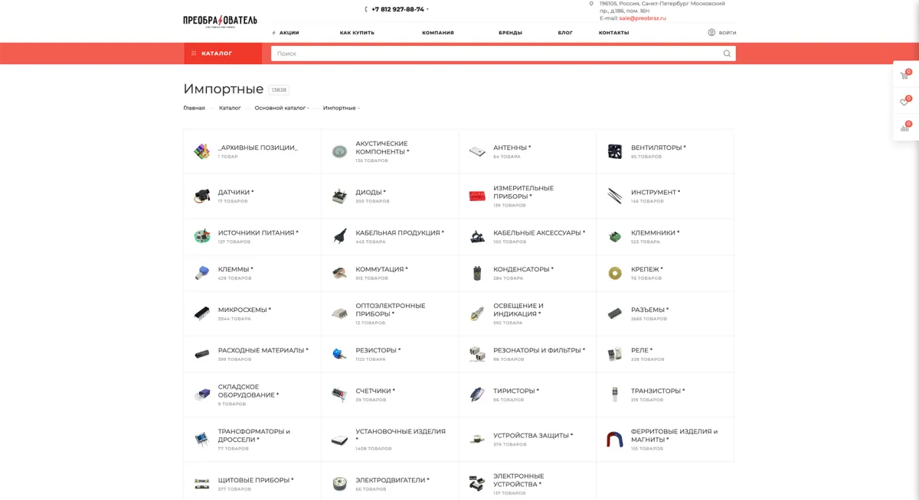Open Кабельные аксессуары category link
The width and height of the screenshot is (919, 500).
[x=539, y=233]
